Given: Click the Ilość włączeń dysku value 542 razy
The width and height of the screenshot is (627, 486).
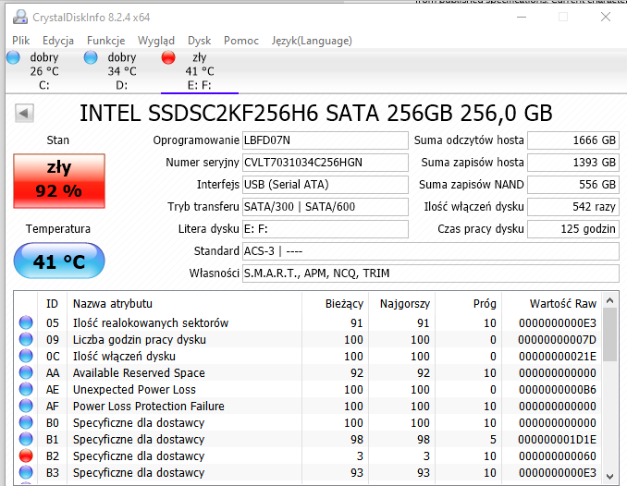Looking at the screenshot, I should [x=573, y=207].
